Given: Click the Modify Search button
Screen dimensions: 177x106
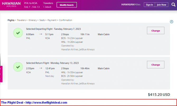Looking at the screenshot, I should pos(67,5).
